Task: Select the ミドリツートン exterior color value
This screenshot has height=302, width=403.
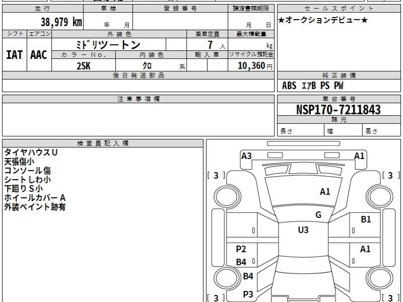Action: coord(109,44)
